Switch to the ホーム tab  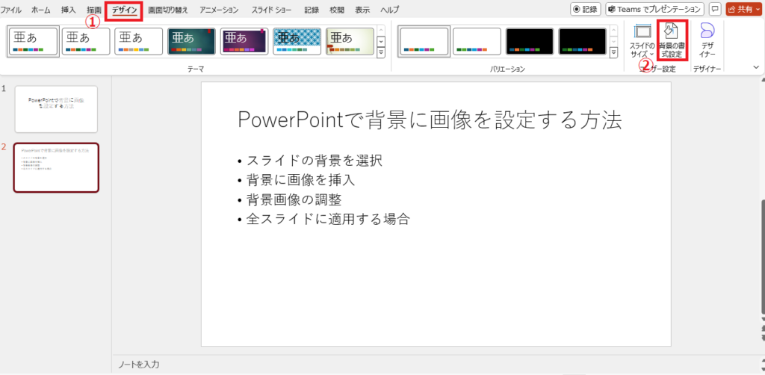pos(41,10)
